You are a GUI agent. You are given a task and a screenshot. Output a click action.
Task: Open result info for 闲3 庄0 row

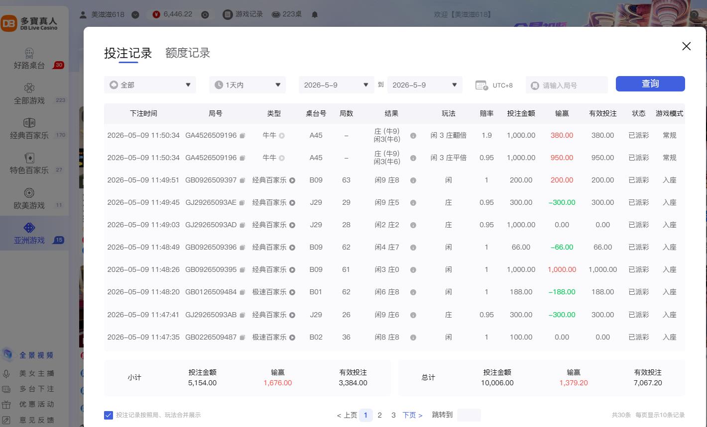point(413,270)
